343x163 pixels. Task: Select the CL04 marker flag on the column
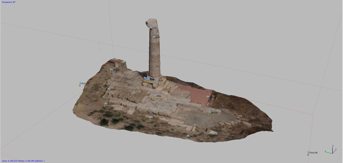150,28
